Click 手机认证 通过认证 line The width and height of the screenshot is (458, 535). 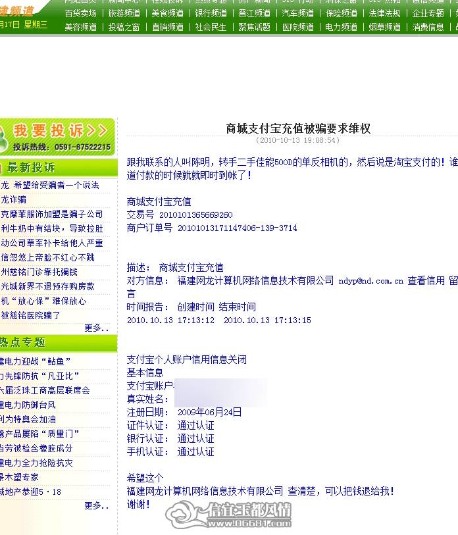click(170, 452)
